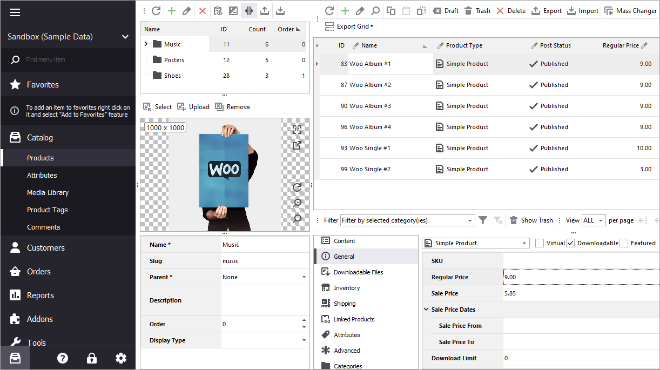Expand the Music category tree node
Screen dimensions: 660x370
145,44
